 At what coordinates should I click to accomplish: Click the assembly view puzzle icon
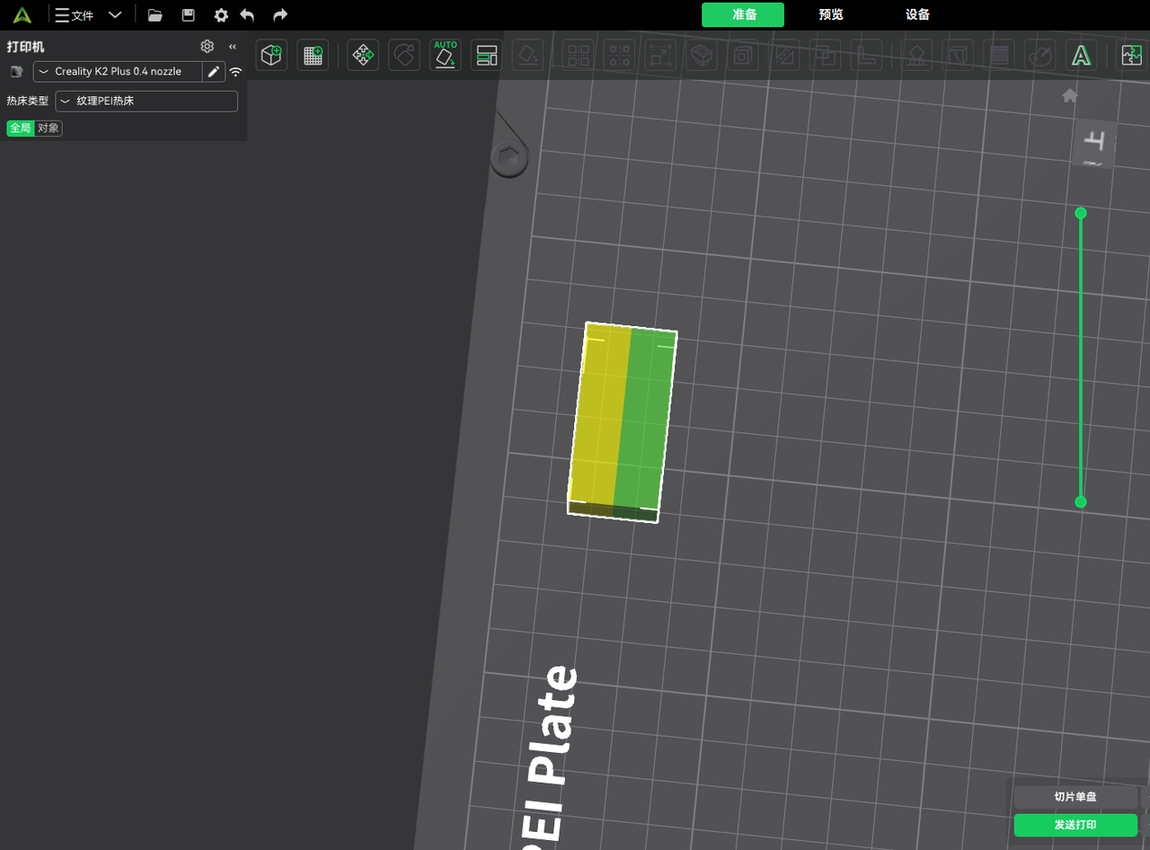(1131, 56)
